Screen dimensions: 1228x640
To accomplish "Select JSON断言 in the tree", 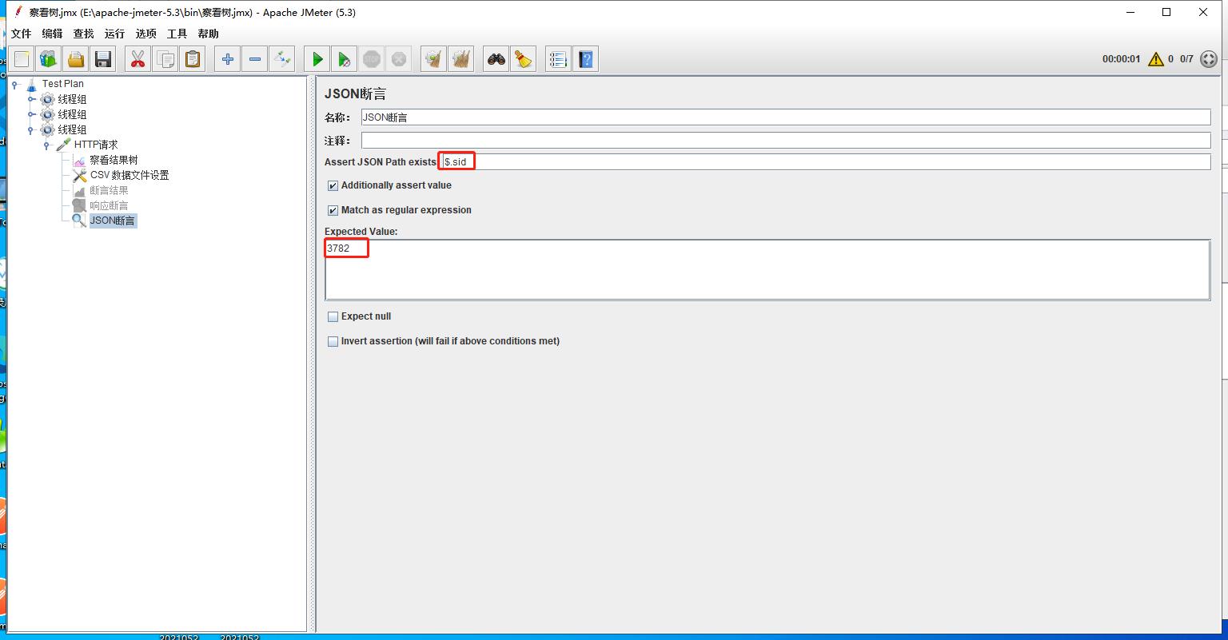I will click(x=113, y=221).
